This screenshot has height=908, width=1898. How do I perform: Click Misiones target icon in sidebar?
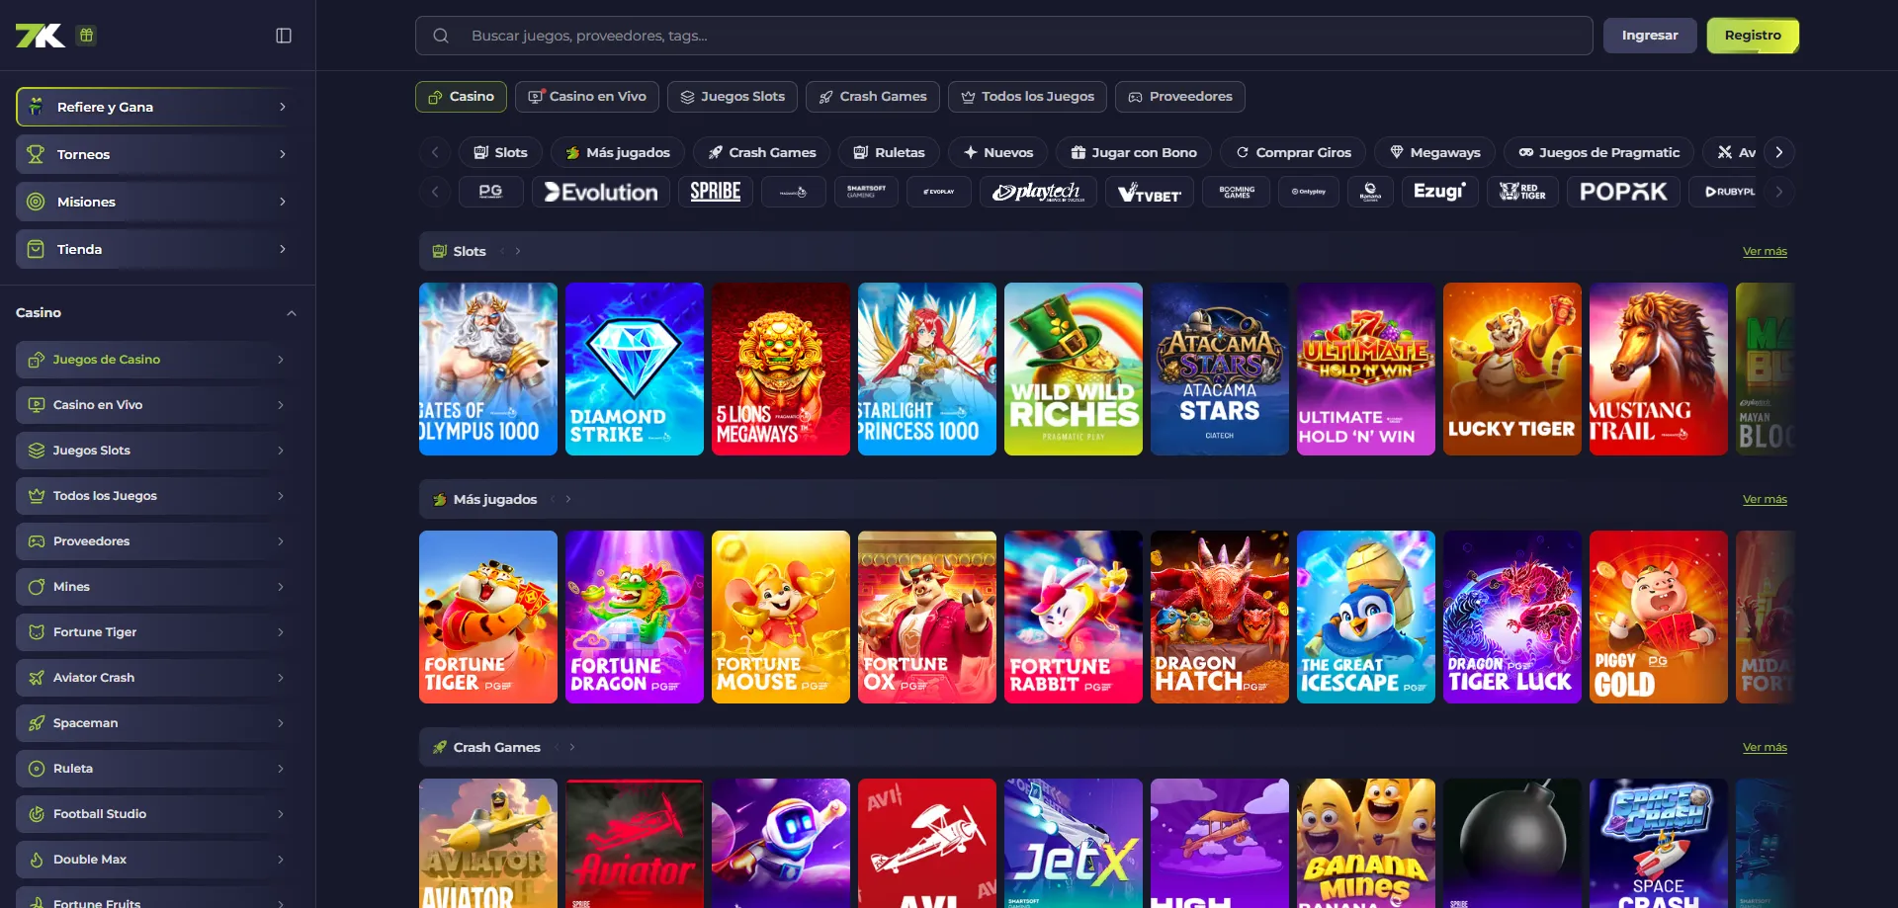(36, 202)
